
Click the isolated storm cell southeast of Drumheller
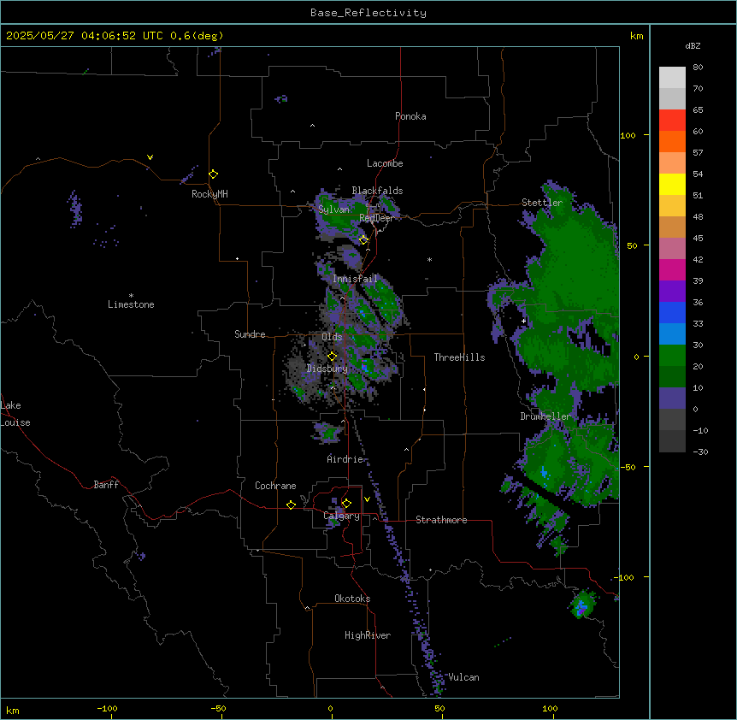[x=583, y=605]
